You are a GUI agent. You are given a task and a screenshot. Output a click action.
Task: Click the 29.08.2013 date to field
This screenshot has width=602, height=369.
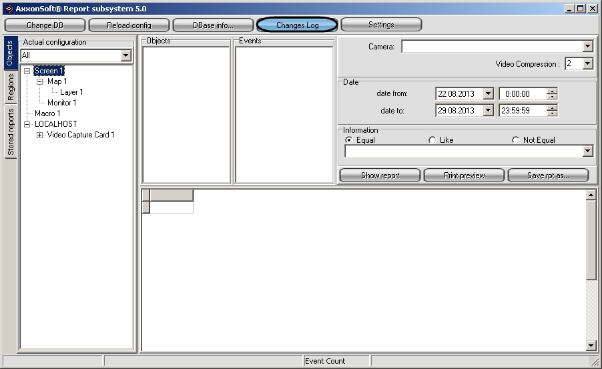pos(459,111)
